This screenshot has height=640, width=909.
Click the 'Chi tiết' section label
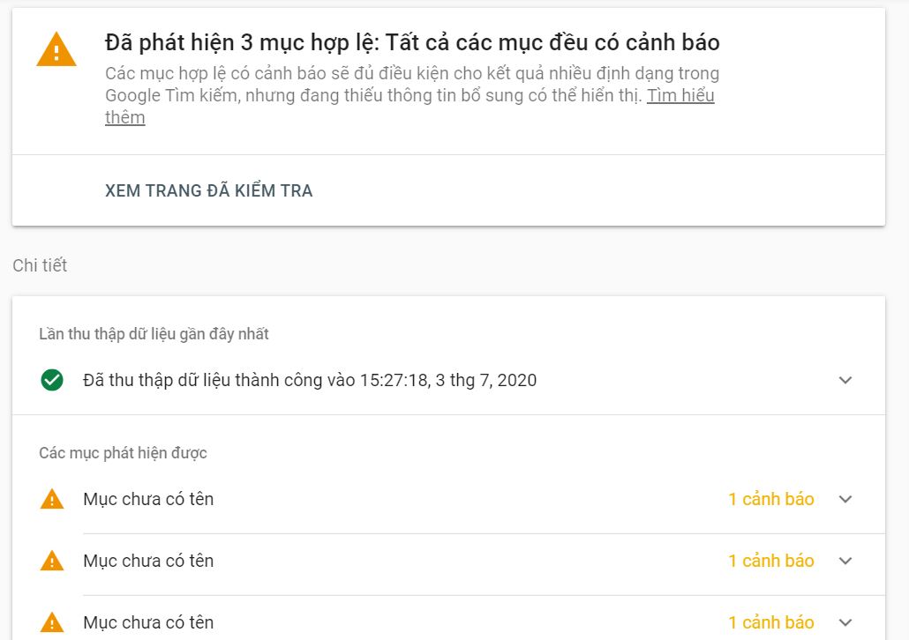tap(40, 265)
